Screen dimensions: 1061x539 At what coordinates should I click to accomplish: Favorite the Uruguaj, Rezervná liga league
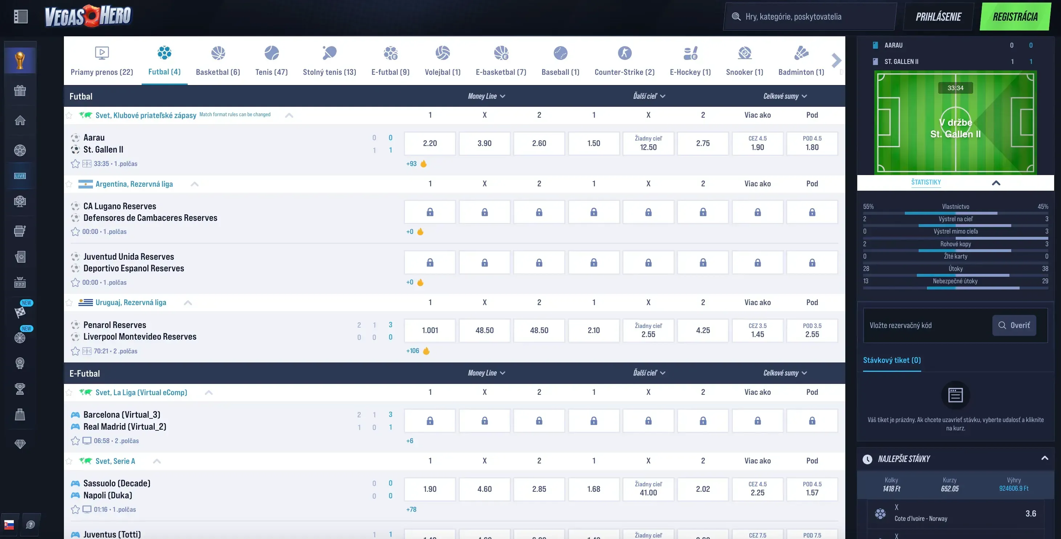69,303
